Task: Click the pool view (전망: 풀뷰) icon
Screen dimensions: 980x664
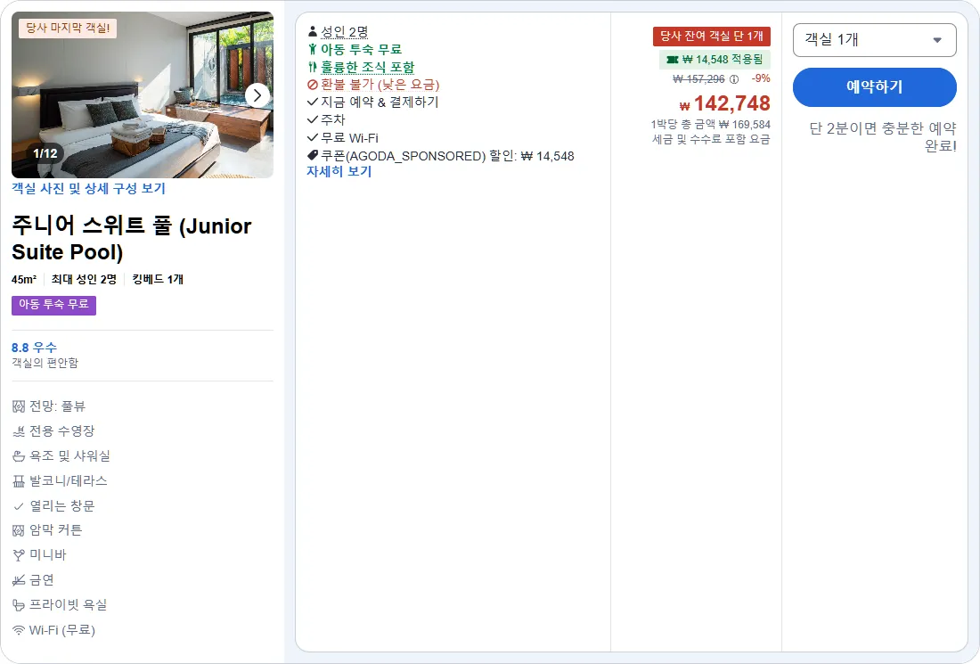Action: 19,406
